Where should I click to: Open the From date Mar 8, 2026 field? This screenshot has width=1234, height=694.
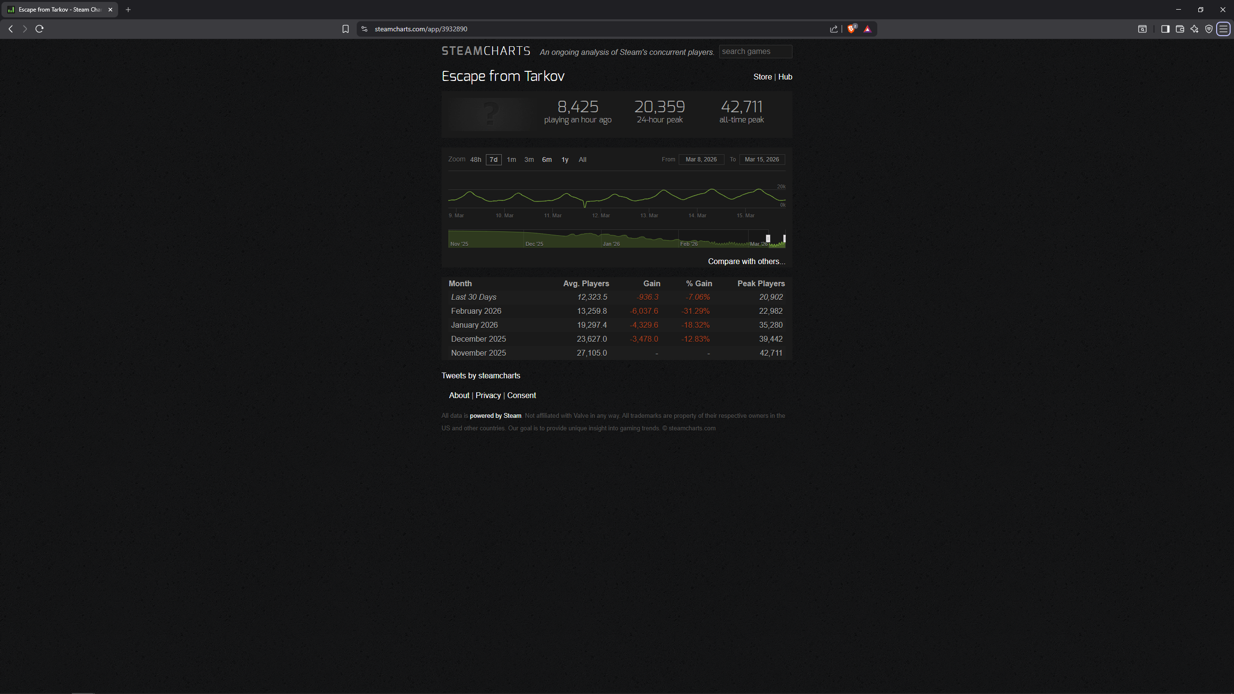(701, 160)
